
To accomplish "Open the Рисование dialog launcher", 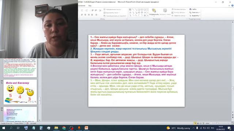I will (187, 19).
